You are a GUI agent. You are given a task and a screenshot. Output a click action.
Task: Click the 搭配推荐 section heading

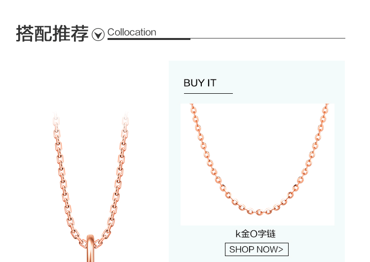[52, 34]
